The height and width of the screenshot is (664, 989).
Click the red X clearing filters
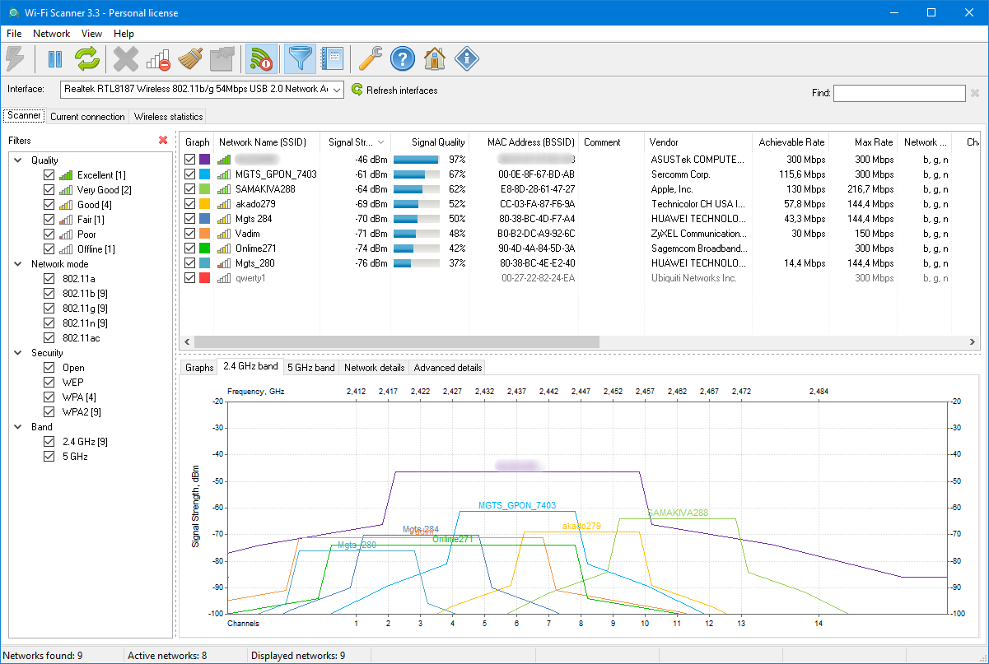(163, 141)
